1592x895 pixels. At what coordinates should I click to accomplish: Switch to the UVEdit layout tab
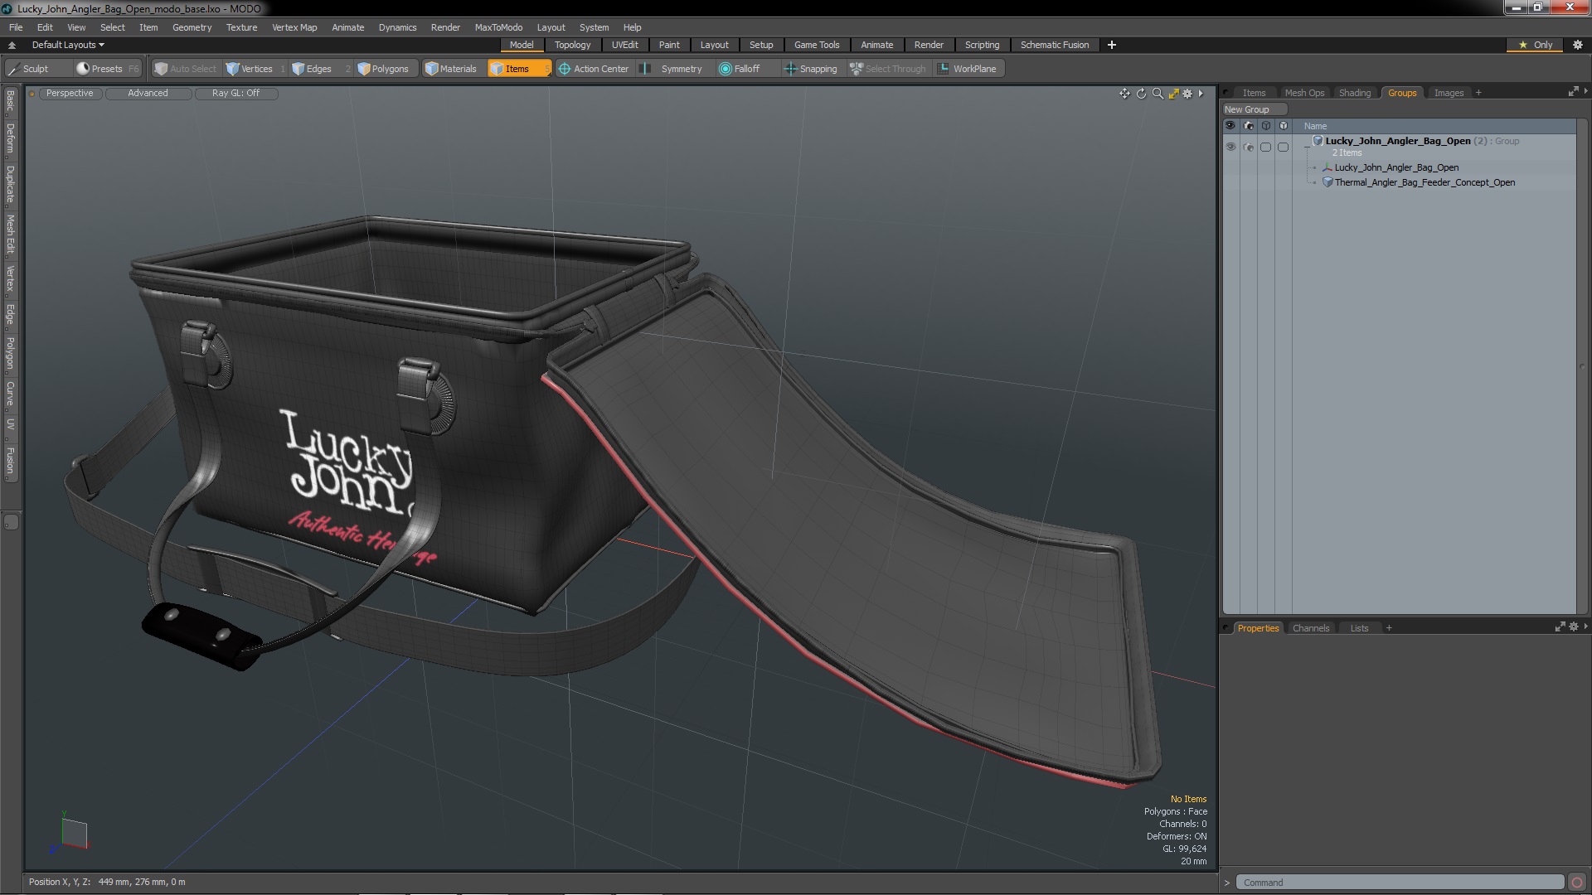624,45
